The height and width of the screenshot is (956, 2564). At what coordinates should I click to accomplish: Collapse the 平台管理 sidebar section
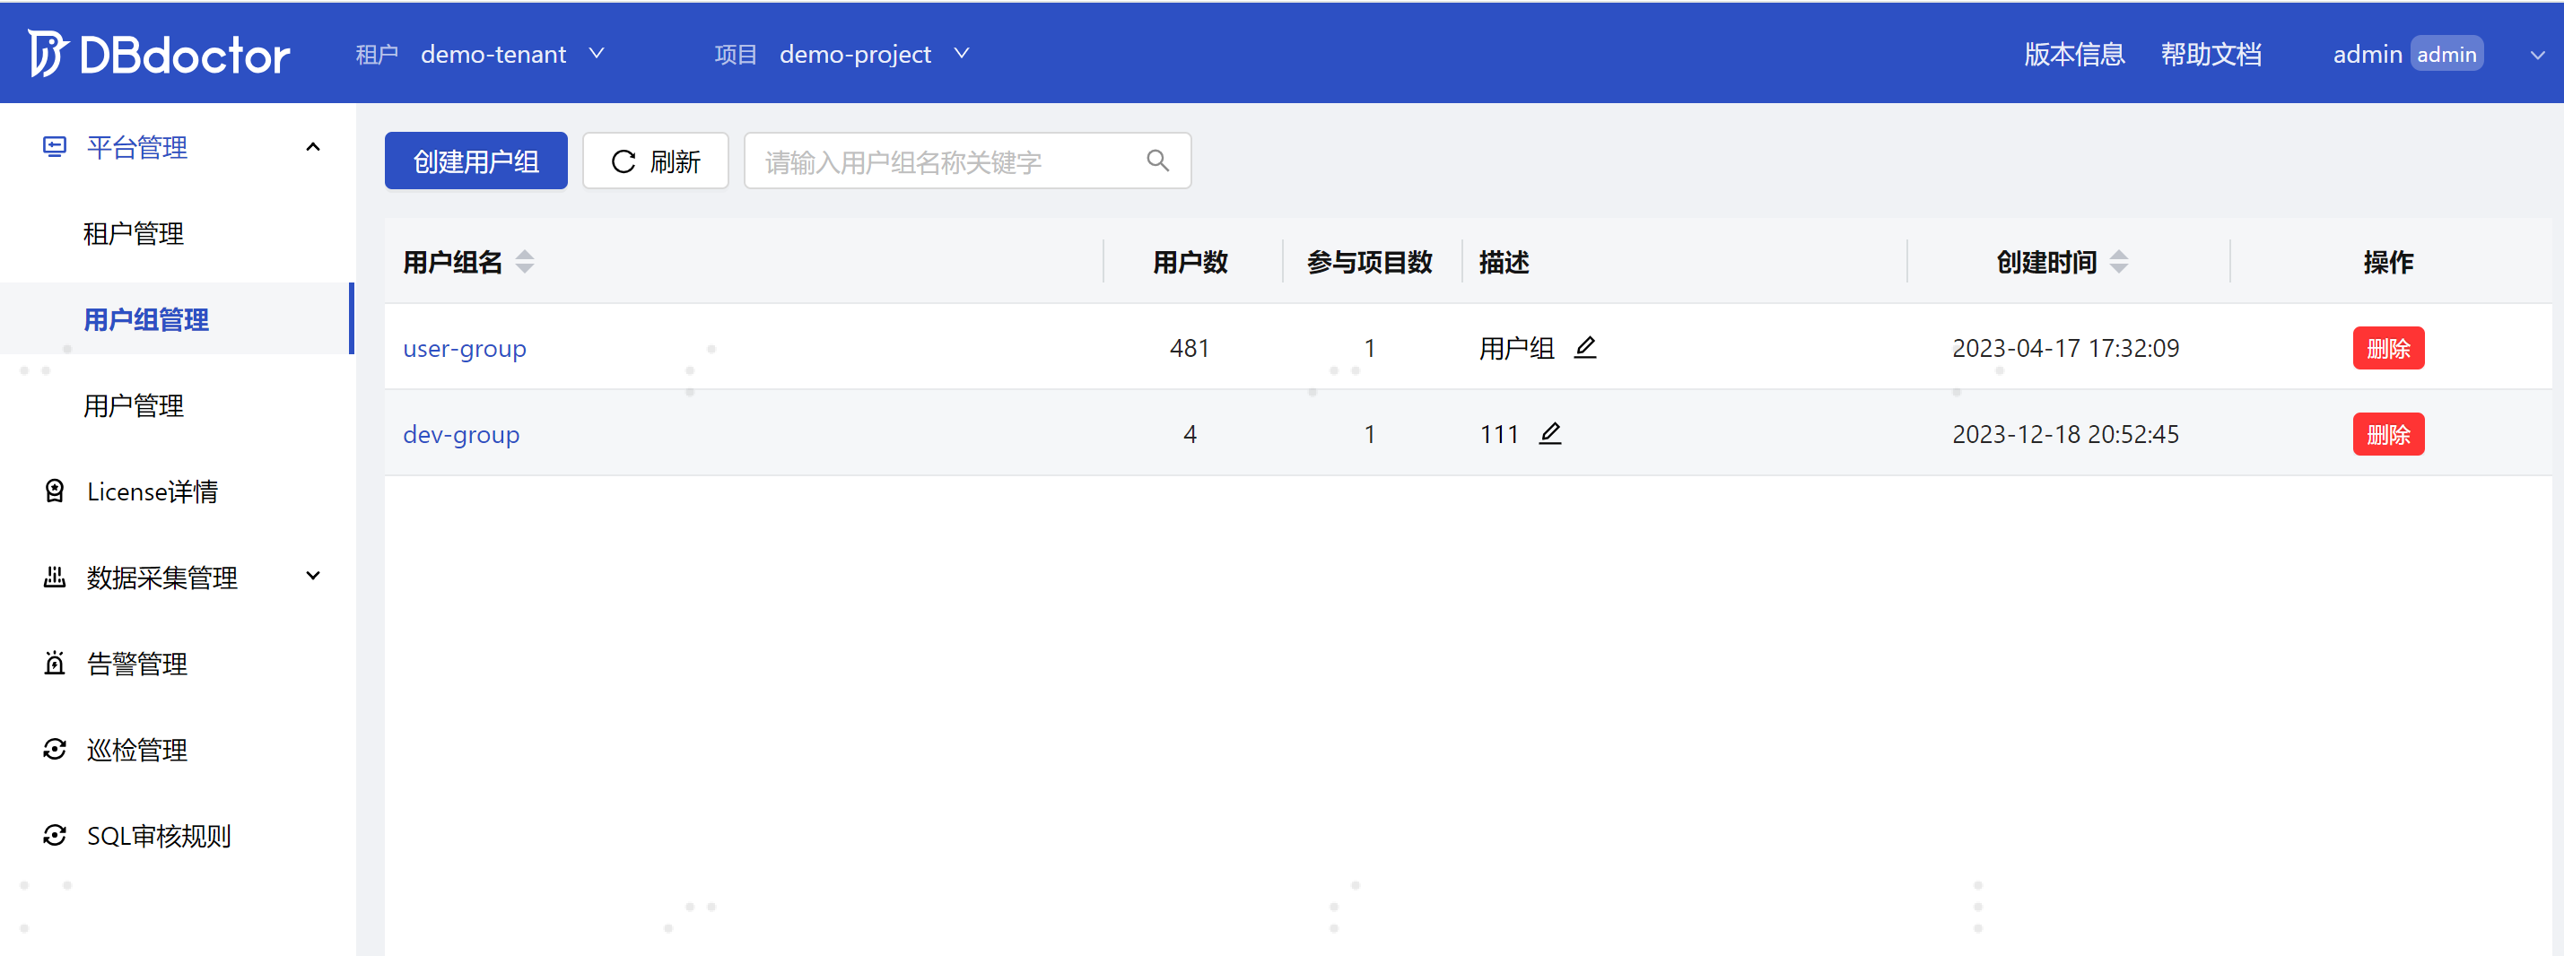pos(312,146)
